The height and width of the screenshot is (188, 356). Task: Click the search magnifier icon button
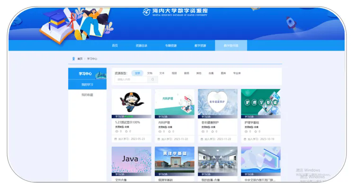(152, 80)
